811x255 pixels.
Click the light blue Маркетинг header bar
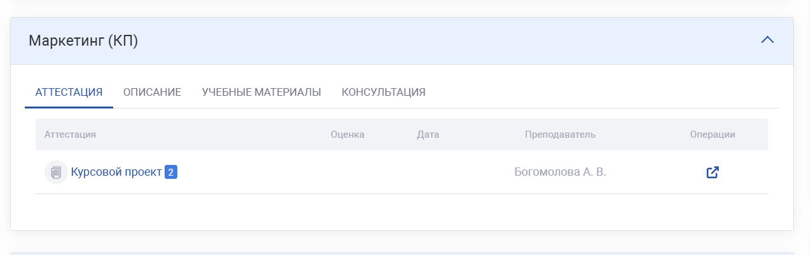tap(445, 41)
